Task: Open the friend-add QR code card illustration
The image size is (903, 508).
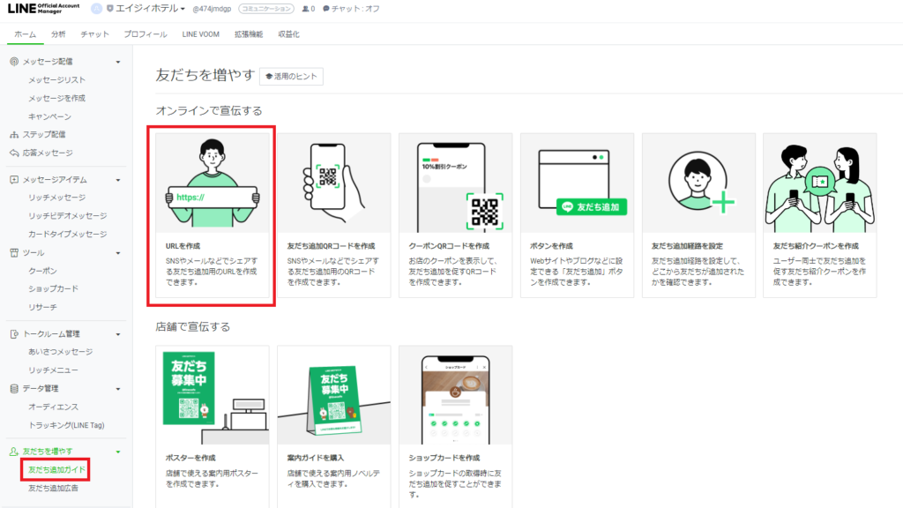Action: (333, 182)
